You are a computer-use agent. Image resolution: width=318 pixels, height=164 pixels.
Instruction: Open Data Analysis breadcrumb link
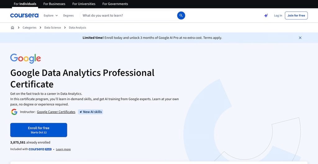(x=77, y=28)
